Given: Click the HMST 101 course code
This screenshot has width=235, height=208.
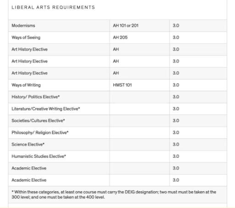Looking at the screenshot, I should (122, 85).
